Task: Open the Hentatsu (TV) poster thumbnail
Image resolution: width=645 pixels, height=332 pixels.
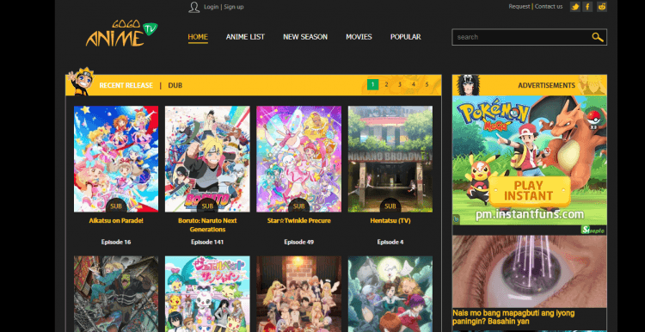Action: point(390,159)
